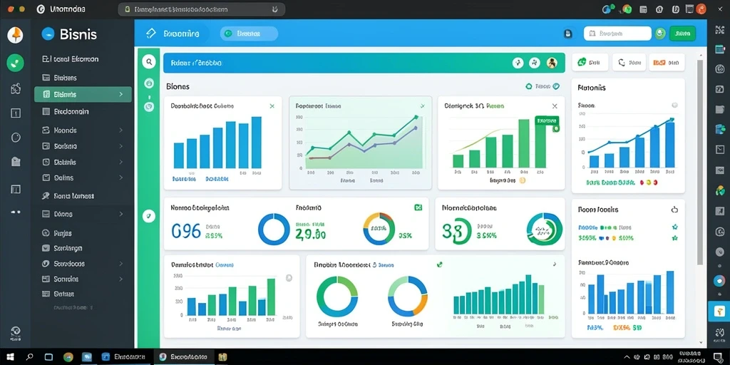The height and width of the screenshot is (365, 730).
Task: Open Task View on the taskbar
Action: pos(49,357)
